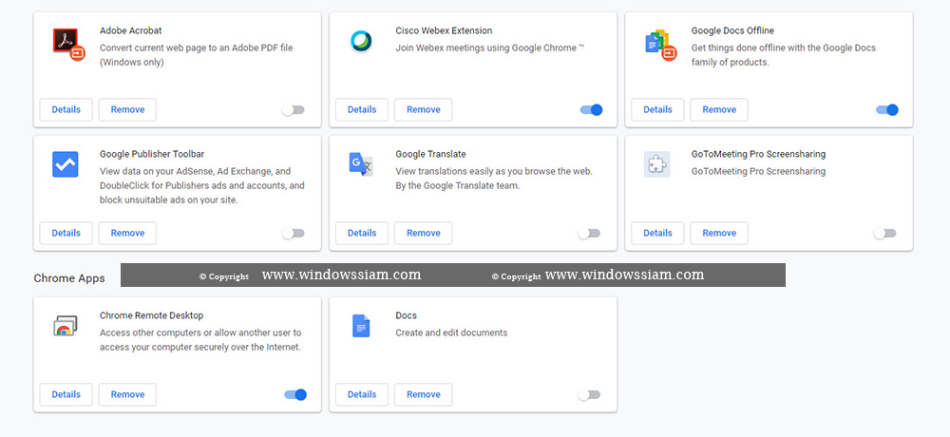This screenshot has width=950, height=437.
Task: Click 'View translations easily' description text
Action: [494, 179]
